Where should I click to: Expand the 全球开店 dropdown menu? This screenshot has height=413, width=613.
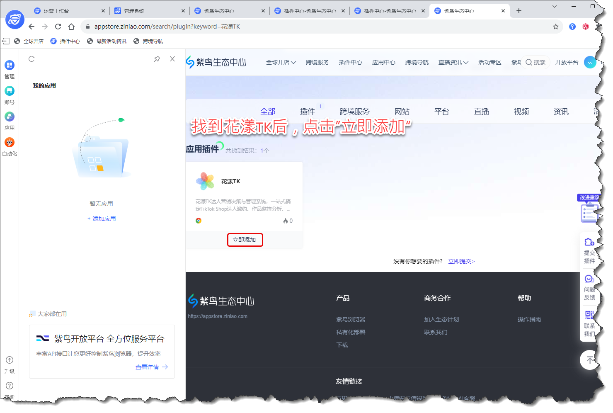pyautogui.click(x=281, y=62)
